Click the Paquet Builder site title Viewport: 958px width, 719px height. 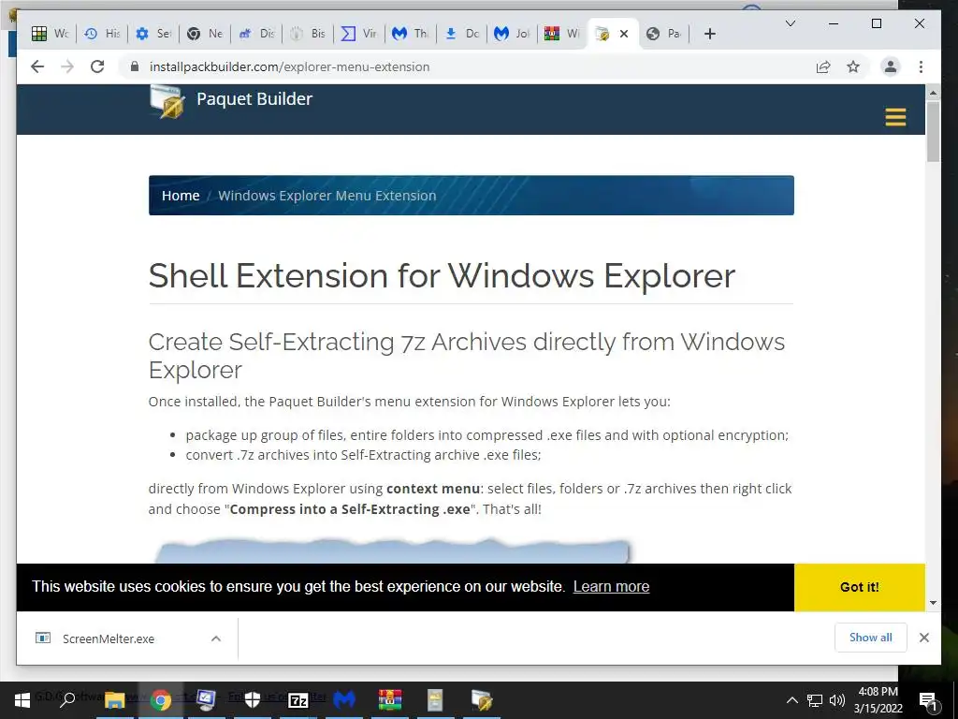254,98
